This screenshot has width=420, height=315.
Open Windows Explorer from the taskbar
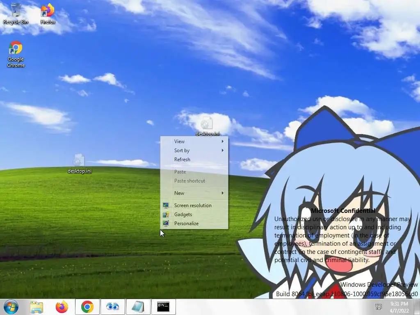[x=37, y=307]
